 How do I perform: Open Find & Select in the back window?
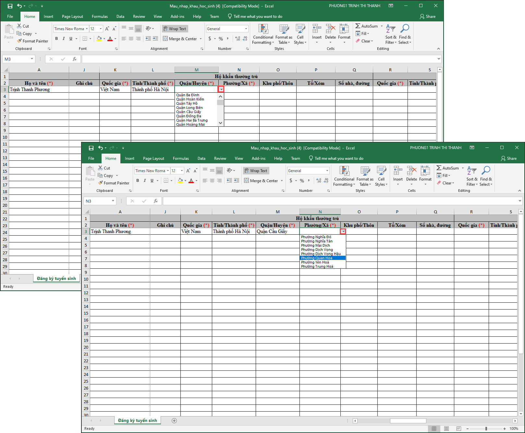[x=405, y=34]
